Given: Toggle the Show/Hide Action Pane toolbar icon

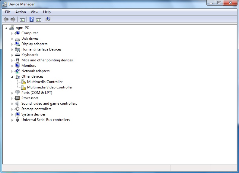Looking at the screenshot, I should click(39, 20).
